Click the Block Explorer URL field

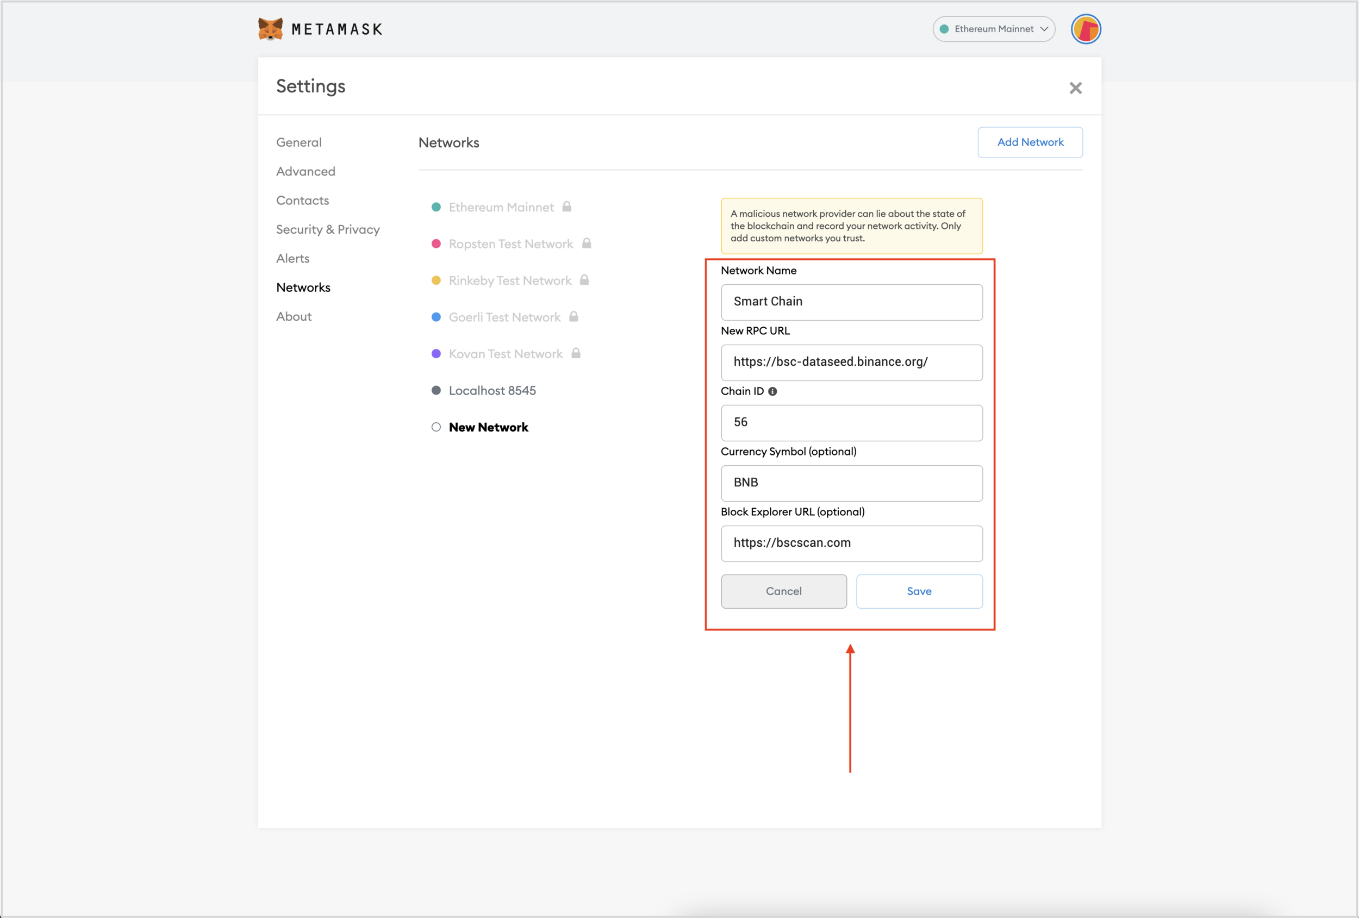pyautogui.click(x=851, y=543)
